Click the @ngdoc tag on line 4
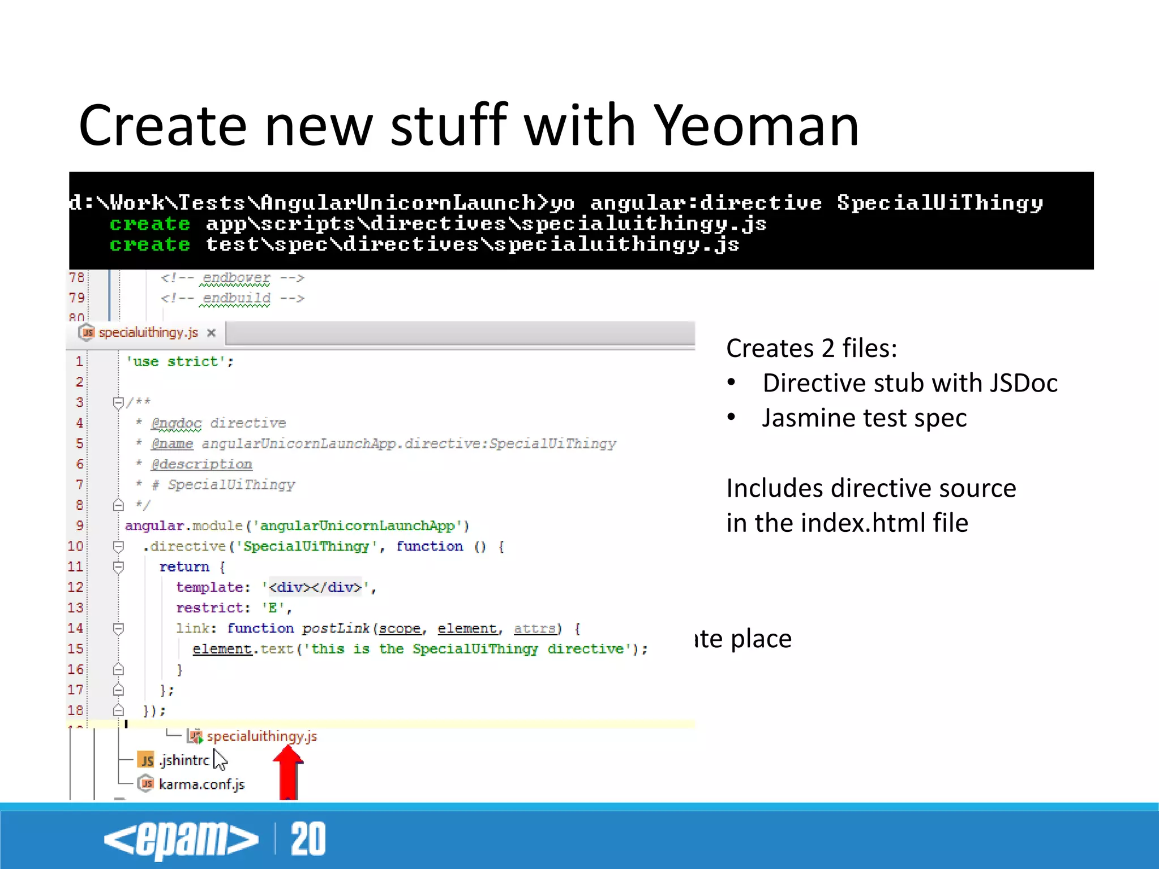Image resolution: width=1159 pixels, height=869 pixels. 176,423
